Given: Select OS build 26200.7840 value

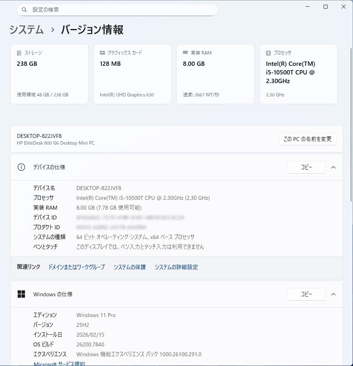Looking at the screenshot, I should tap(90, 344).
